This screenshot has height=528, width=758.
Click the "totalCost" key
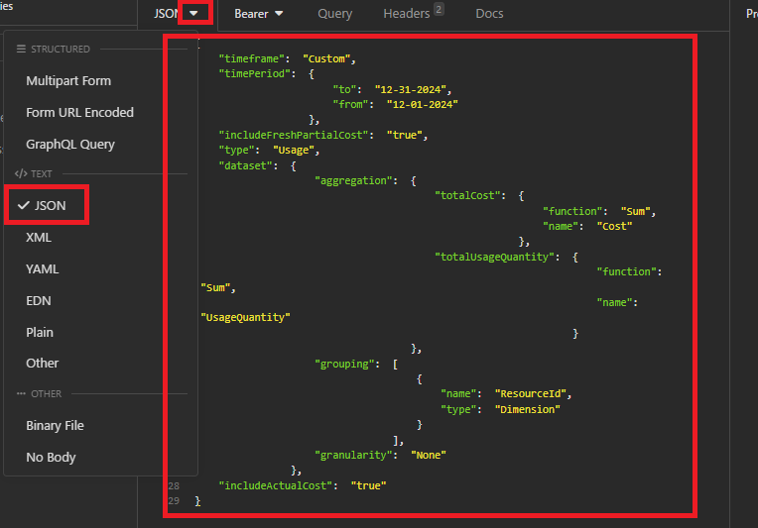[467, 195]
